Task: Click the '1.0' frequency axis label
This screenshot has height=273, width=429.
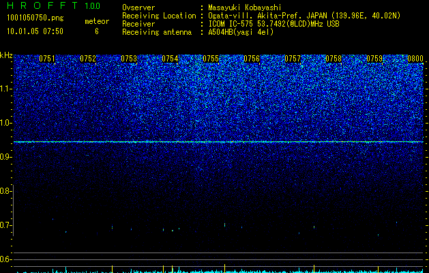Action: (x=4, y=123)
